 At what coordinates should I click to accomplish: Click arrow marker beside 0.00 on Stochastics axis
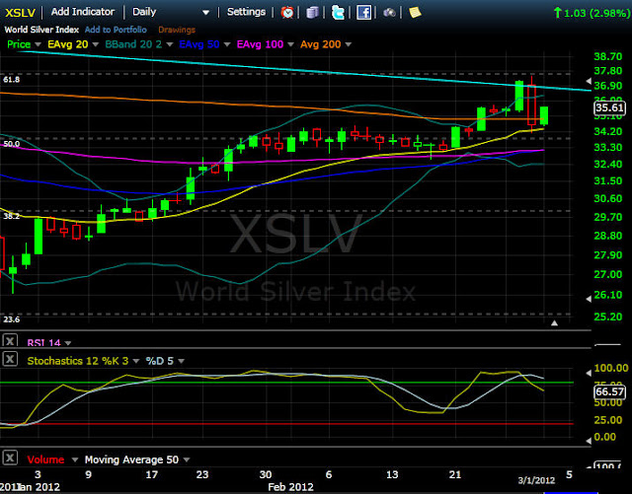[589, 441]
